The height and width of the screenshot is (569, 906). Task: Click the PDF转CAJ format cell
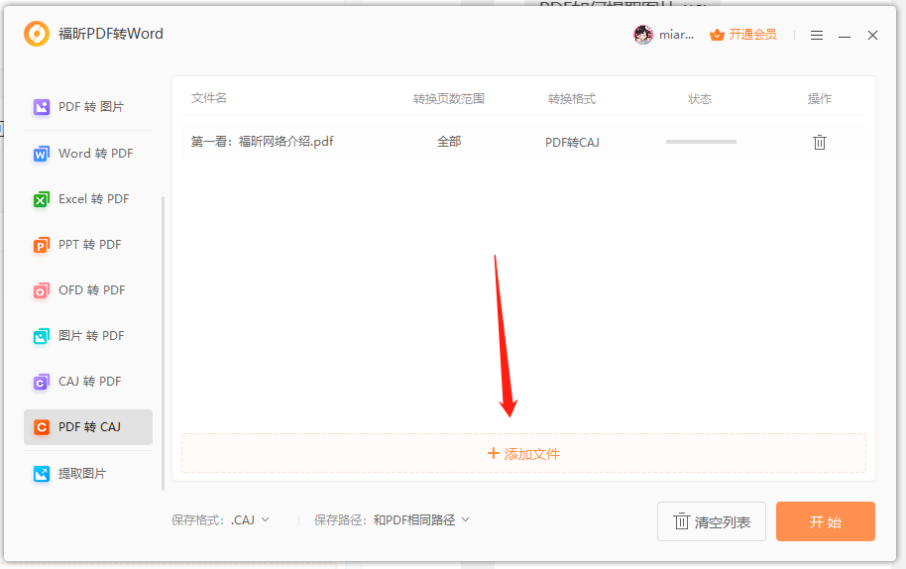[572, 142]
